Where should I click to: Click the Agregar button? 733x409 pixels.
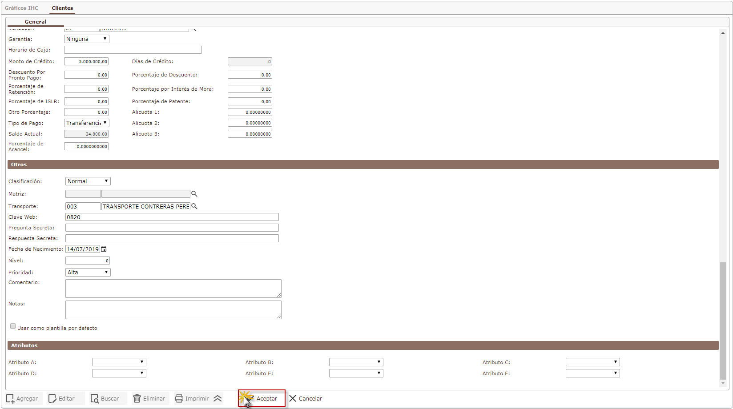point(23,399)
